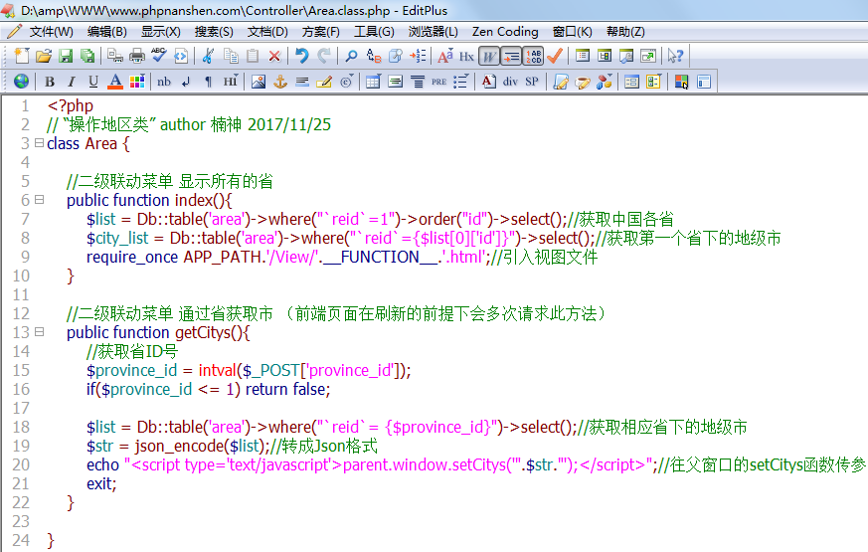Insert paragraph pilcrow icon
868x552 pixels.
click(x=208, y=82)
